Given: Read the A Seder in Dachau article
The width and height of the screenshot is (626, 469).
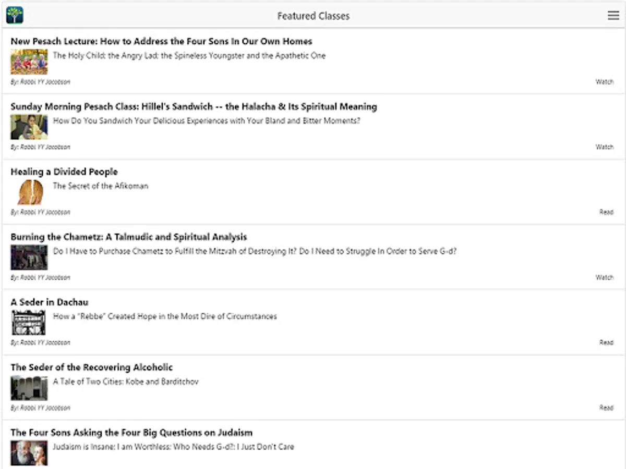Looking at the screenshot, I should point(606,342).
